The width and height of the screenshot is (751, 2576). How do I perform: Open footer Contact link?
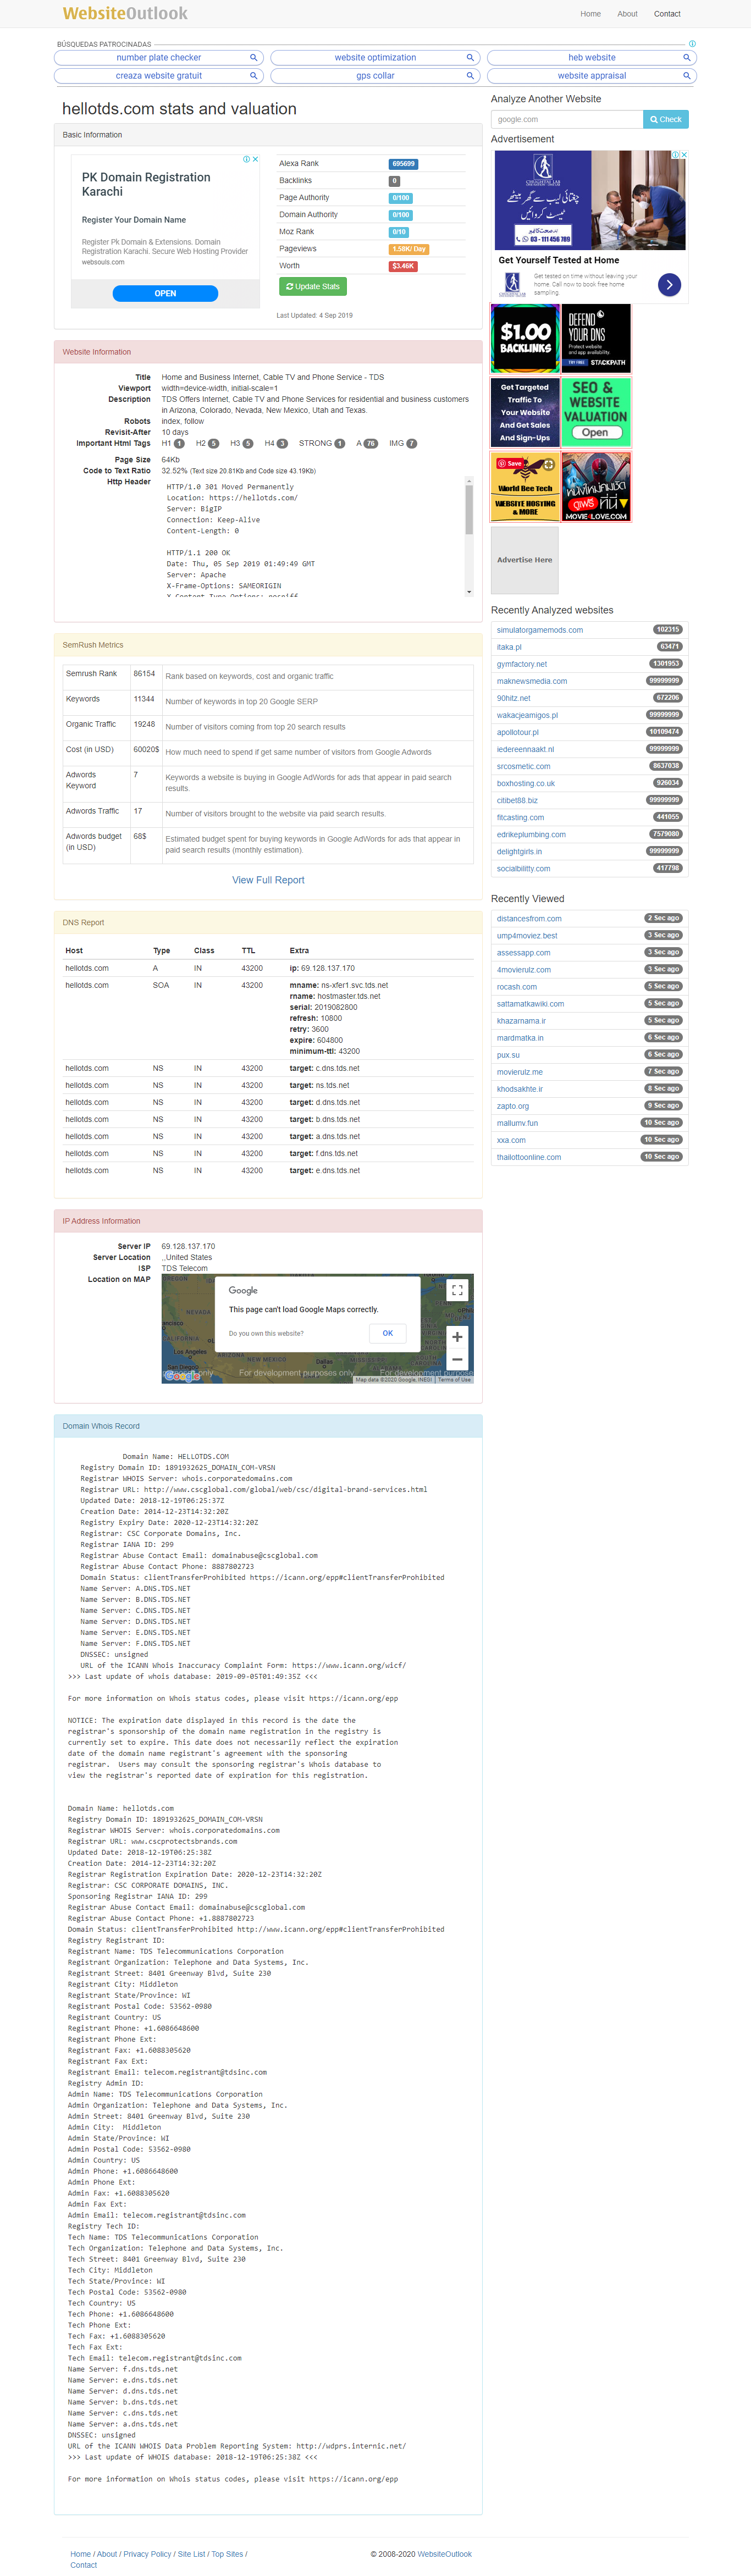84,2565
